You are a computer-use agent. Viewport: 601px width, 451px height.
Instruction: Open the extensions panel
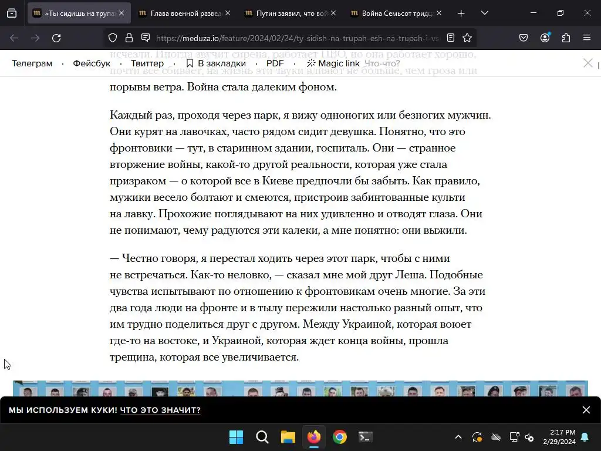click(566, 38)
